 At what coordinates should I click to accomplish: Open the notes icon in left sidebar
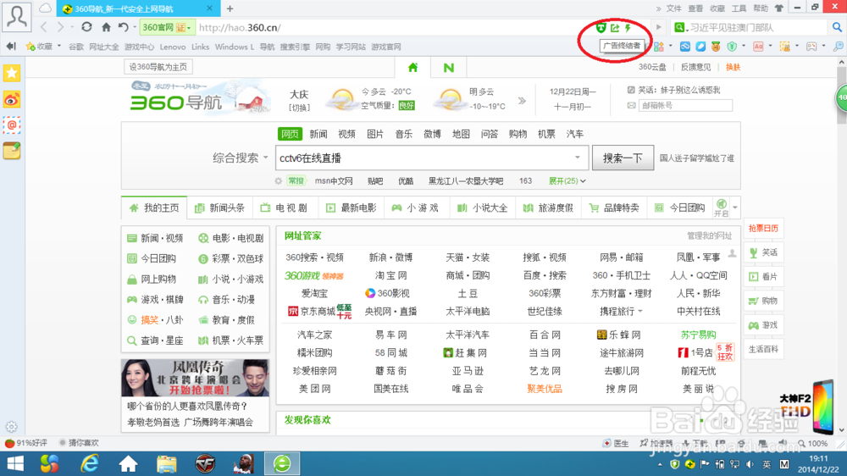(12, 151)
